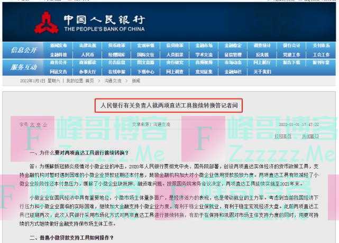Open the 支付体系 menu item
The image size is (339, 243).
coord(321,45)
